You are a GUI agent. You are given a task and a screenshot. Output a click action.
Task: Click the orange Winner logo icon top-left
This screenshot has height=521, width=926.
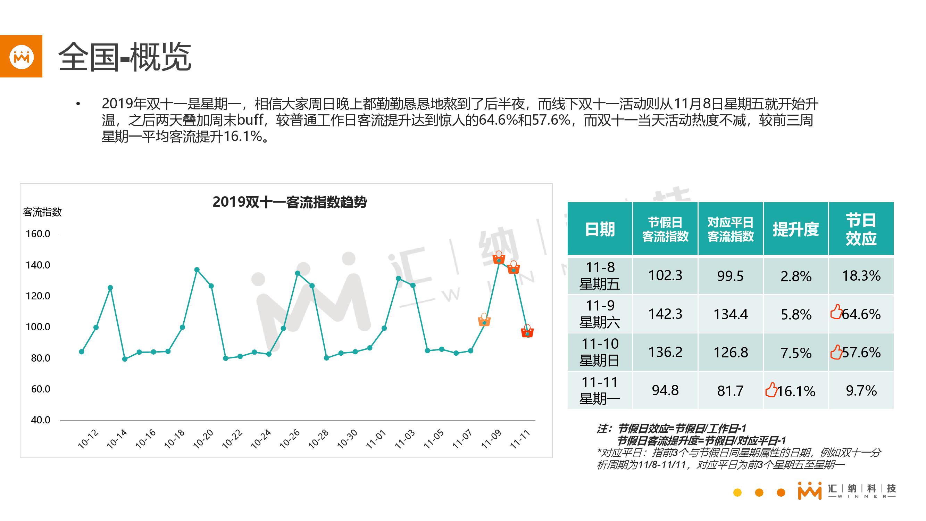tap(21, 57)
